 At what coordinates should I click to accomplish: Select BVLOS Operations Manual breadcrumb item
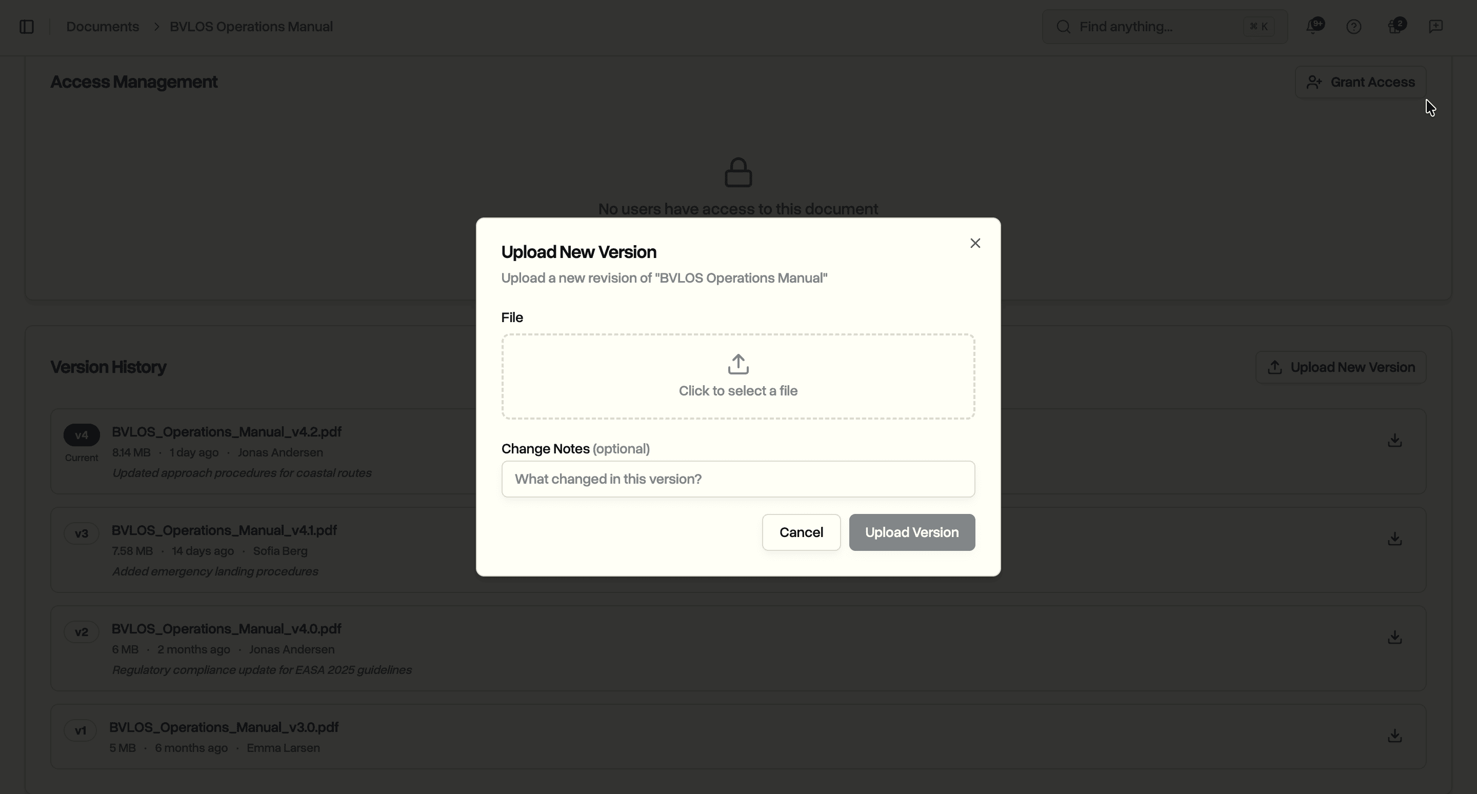[x=251, y=26]
